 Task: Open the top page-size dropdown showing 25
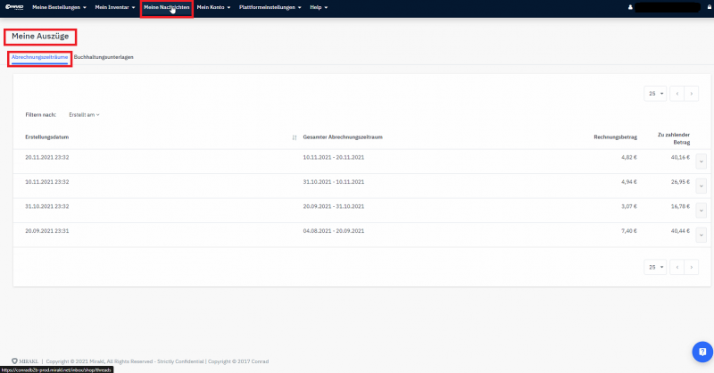click(655, 93)
